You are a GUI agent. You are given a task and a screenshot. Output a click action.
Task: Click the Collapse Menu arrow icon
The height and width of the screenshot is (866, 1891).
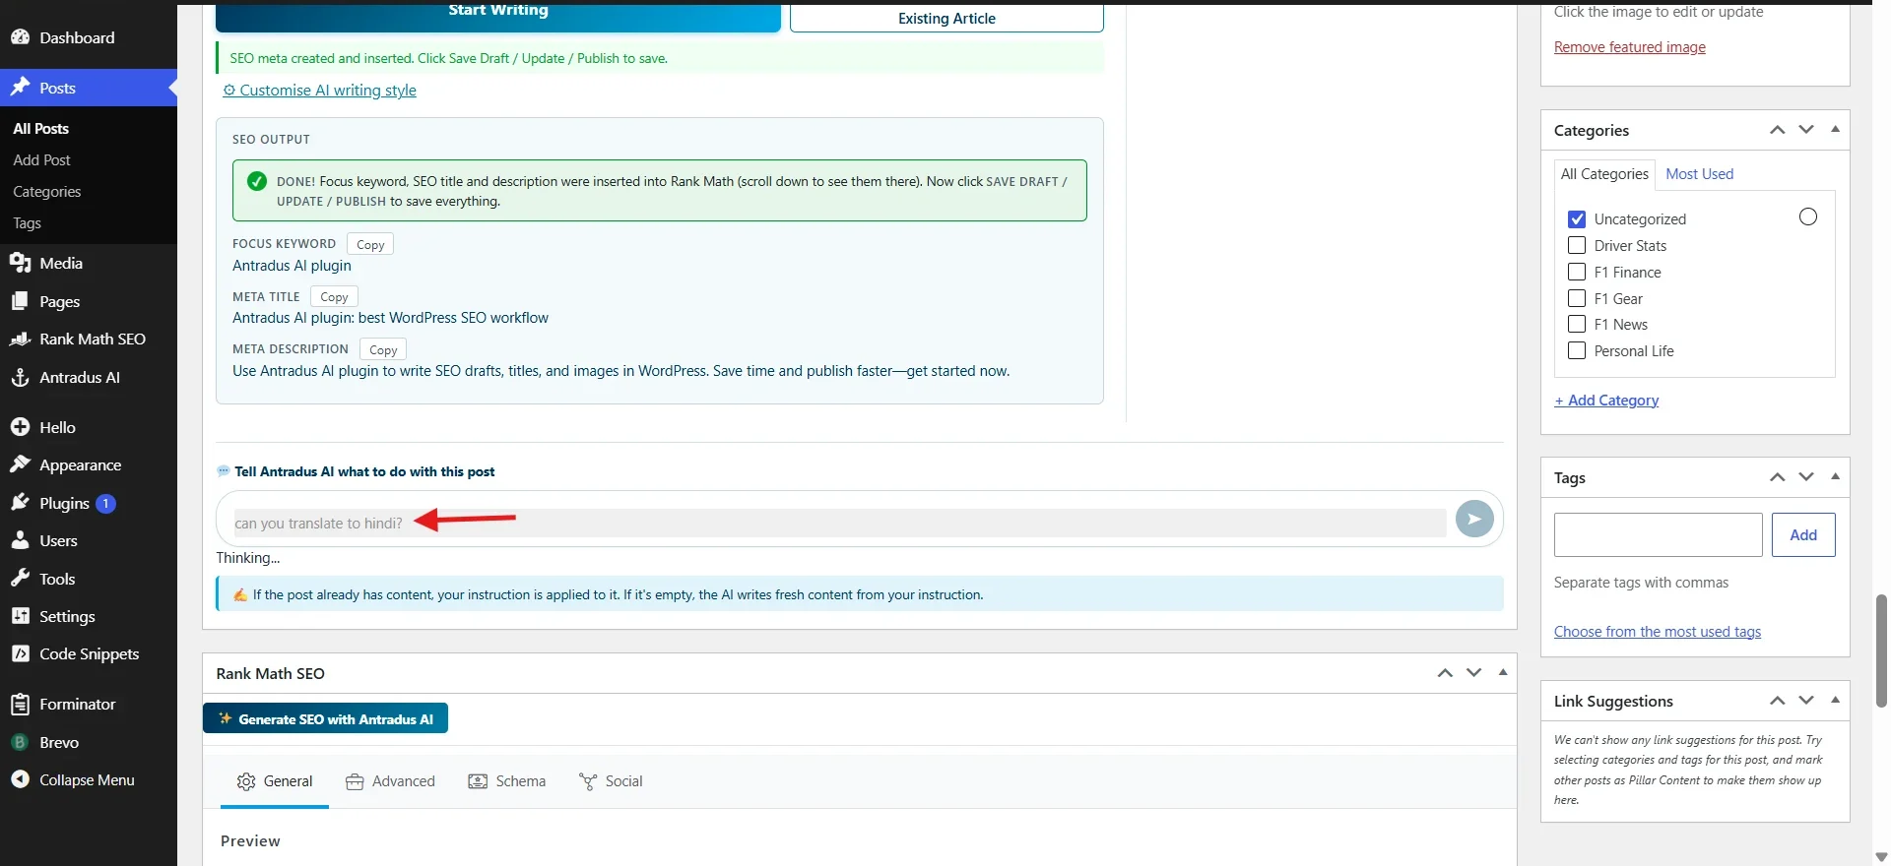[20, 779]
